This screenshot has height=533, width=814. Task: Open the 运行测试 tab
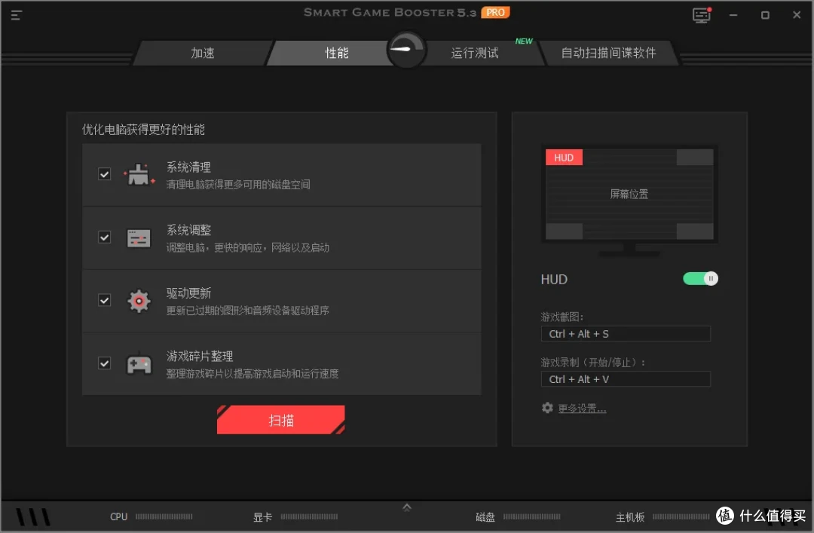(475, 53)
